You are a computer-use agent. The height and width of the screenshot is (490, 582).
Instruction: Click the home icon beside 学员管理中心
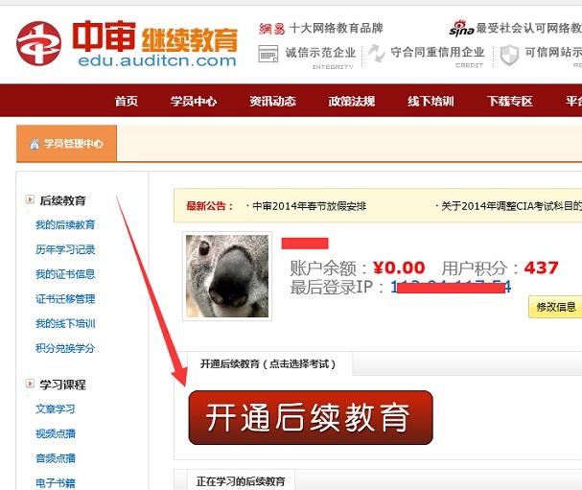(x=35, y=144)
